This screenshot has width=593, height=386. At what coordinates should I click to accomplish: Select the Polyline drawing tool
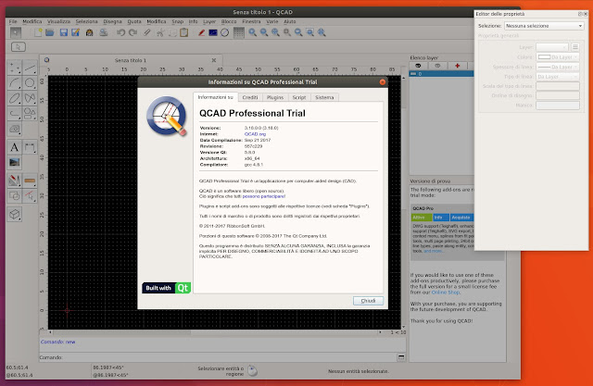[x=15, y=113]
